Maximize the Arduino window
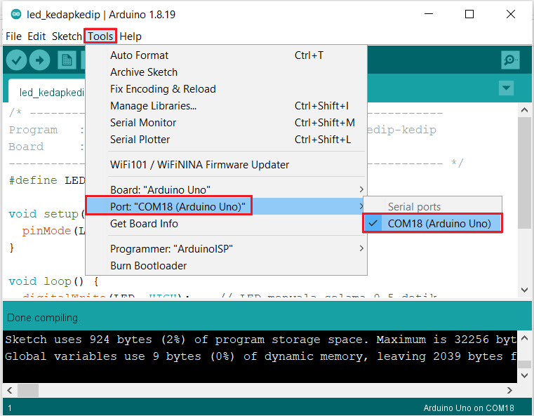 click(469, 14)
